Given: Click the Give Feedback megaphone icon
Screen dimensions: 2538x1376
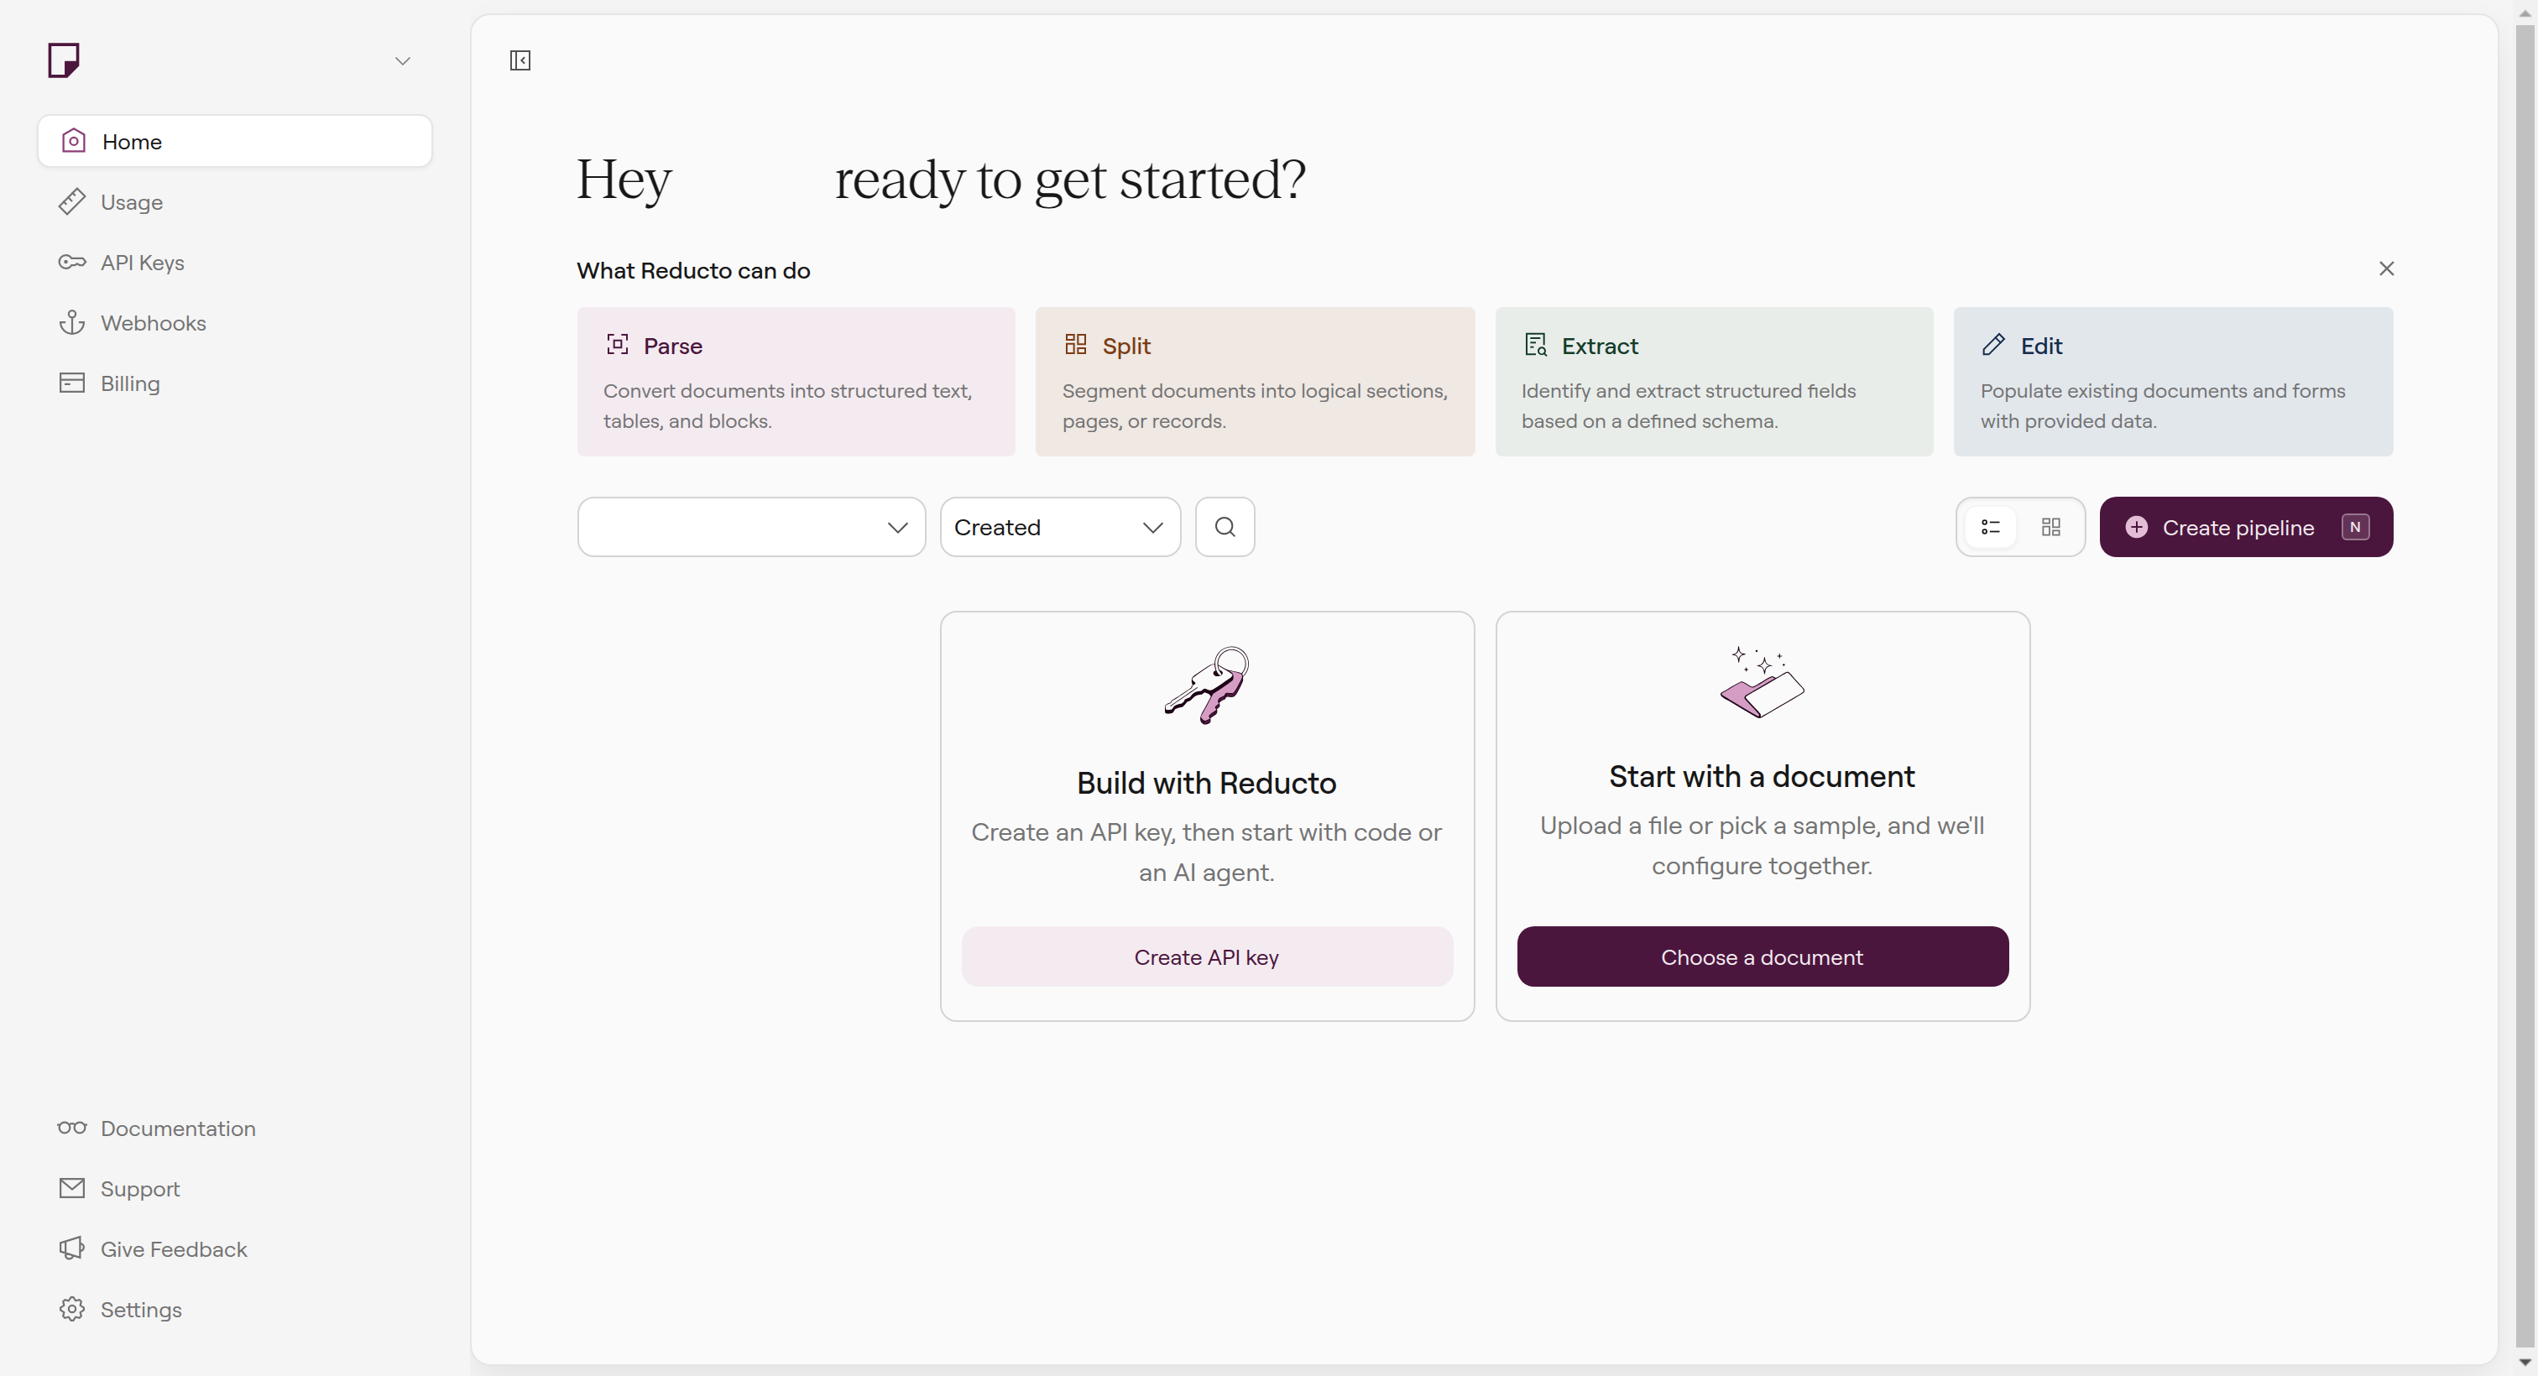Looking at the screenshot, I should (72, 1249).
